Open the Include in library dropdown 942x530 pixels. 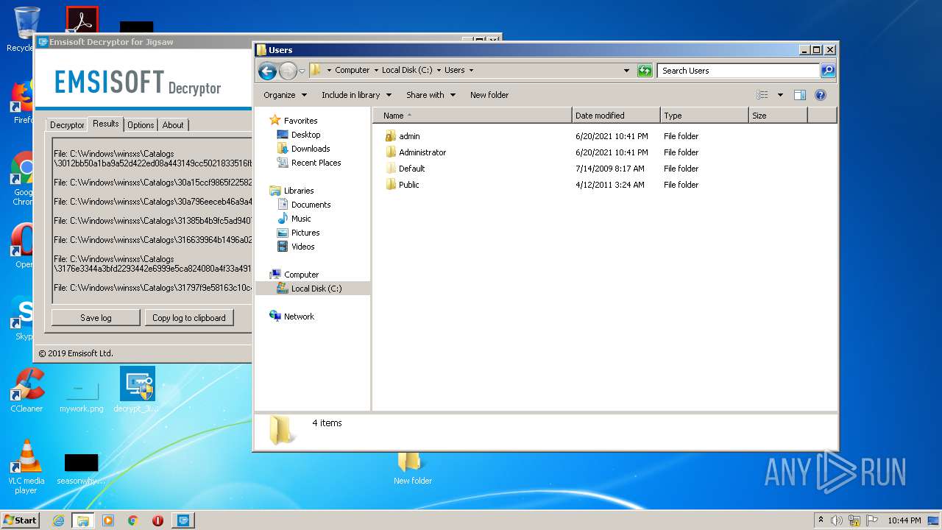(357, 95)
